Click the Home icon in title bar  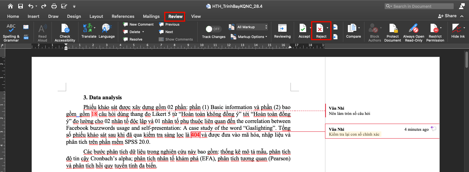tap(10, 6)
